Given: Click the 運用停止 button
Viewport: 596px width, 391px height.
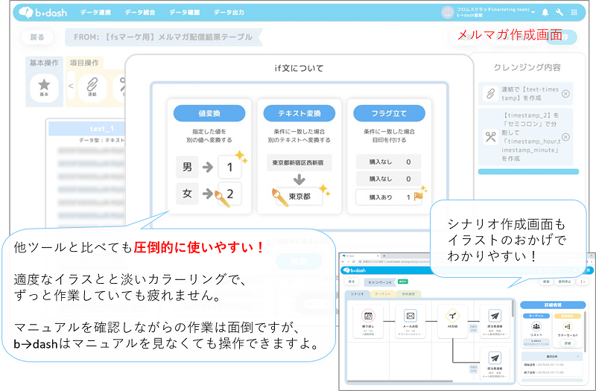Looking at the screenshot, I should pyautogui.click(x=564, y=282).
